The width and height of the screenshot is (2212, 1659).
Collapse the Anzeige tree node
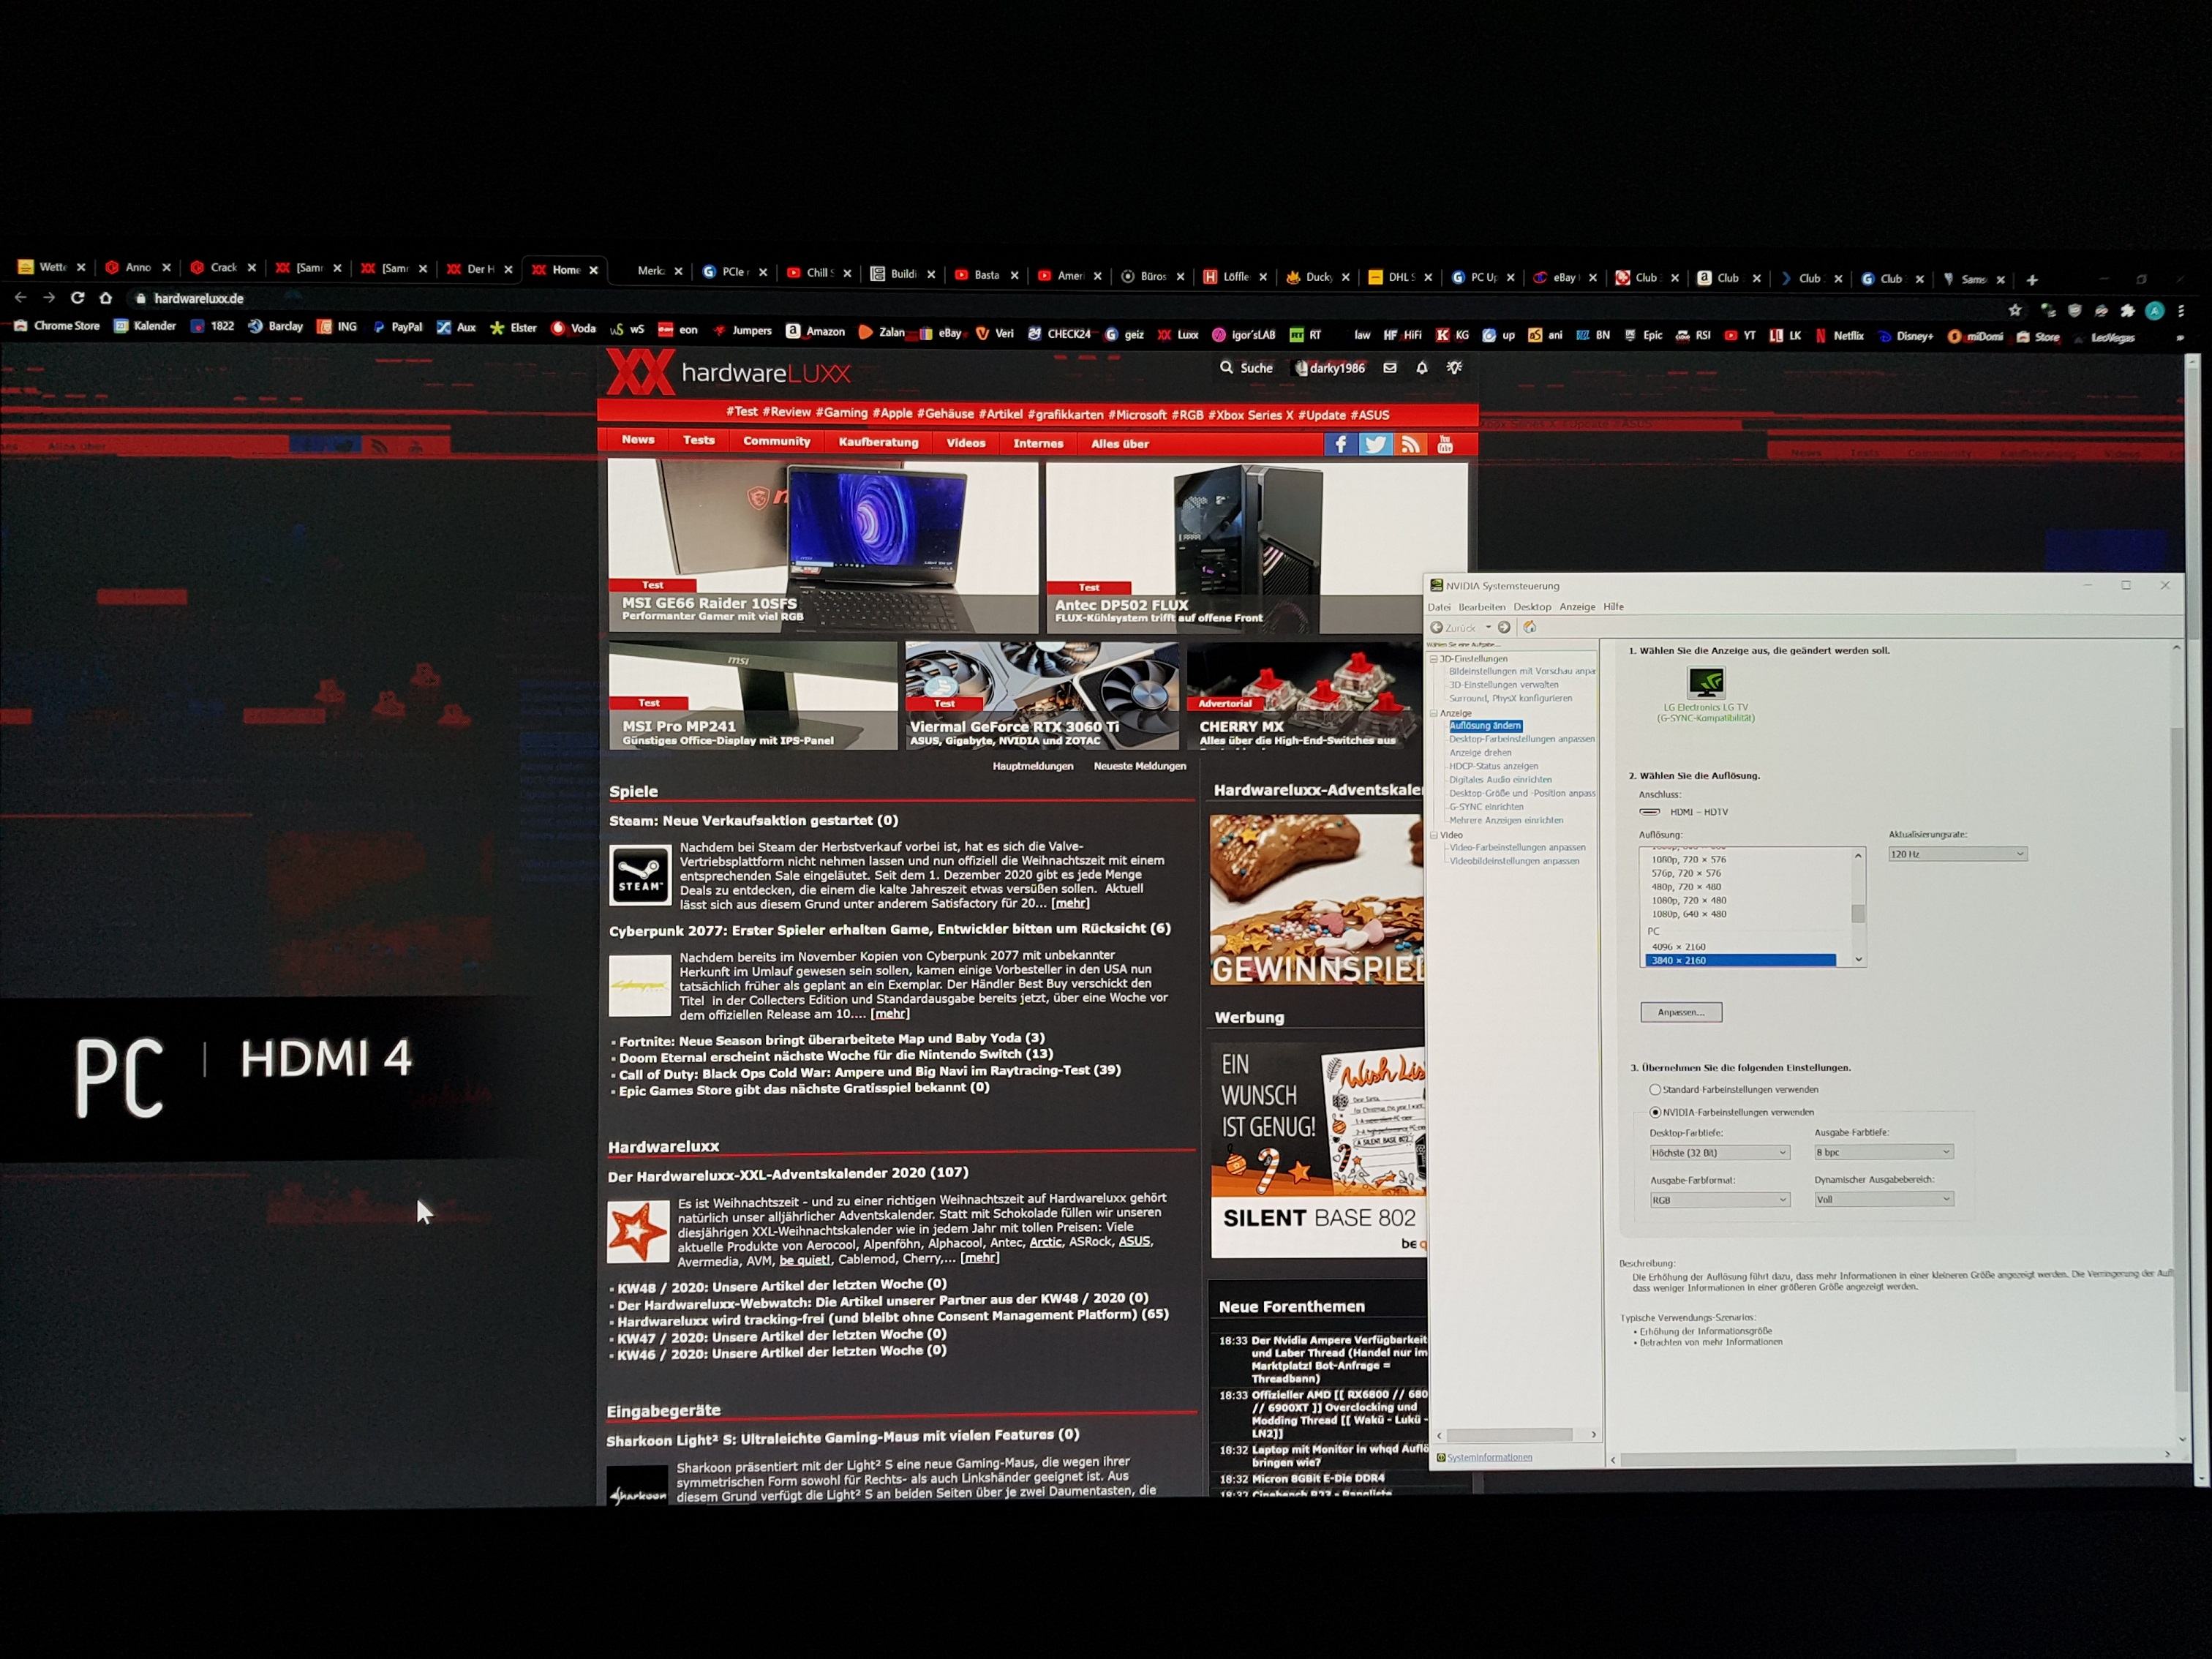coord(1433,713)
